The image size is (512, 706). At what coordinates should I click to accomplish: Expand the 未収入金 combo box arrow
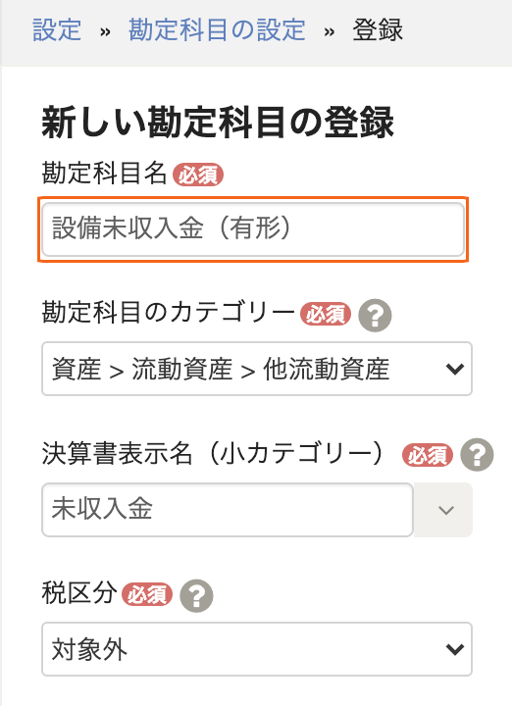(443, 510)
